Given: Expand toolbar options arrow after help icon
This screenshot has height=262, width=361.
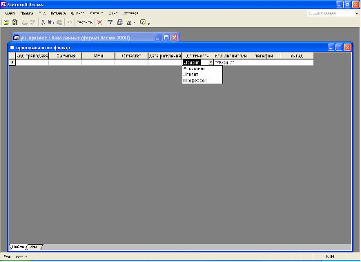Looking at the screenshot, I should coord(148,24).
